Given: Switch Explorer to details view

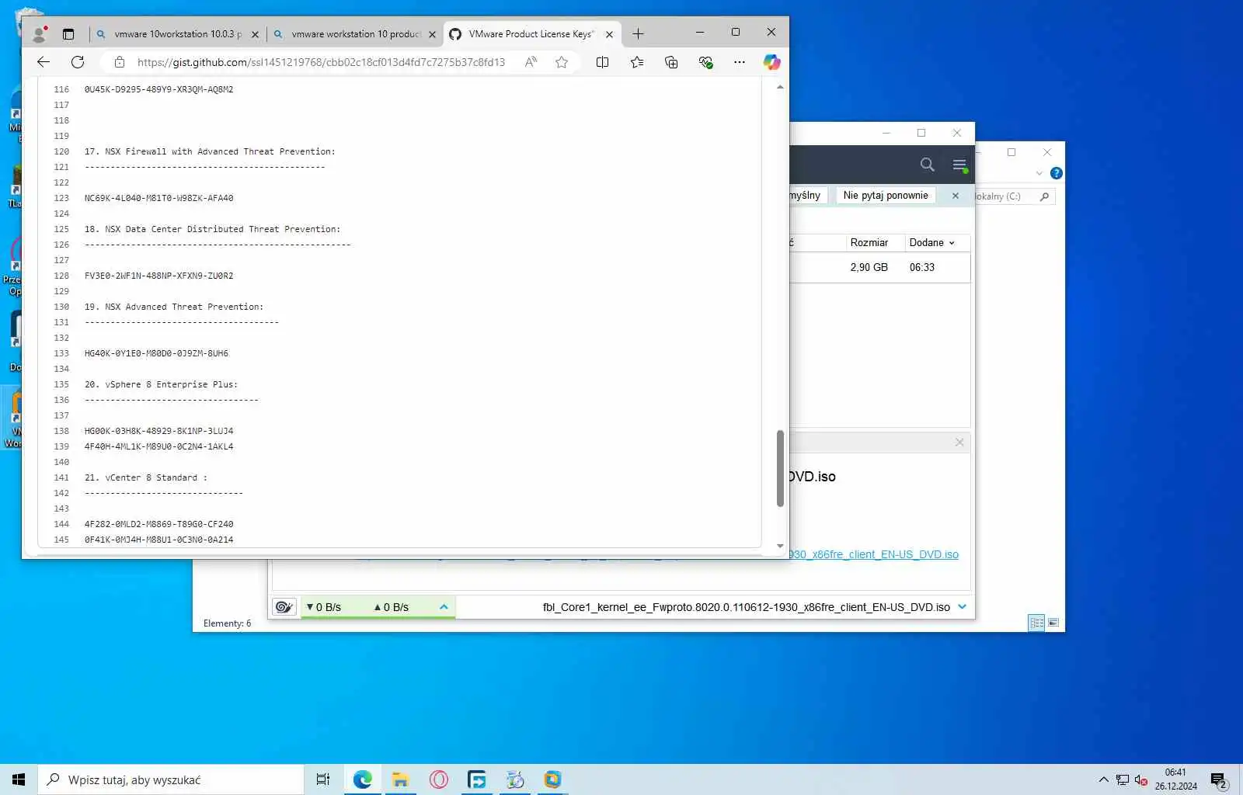Looking at the screenshot, I should click(1036, 623).
